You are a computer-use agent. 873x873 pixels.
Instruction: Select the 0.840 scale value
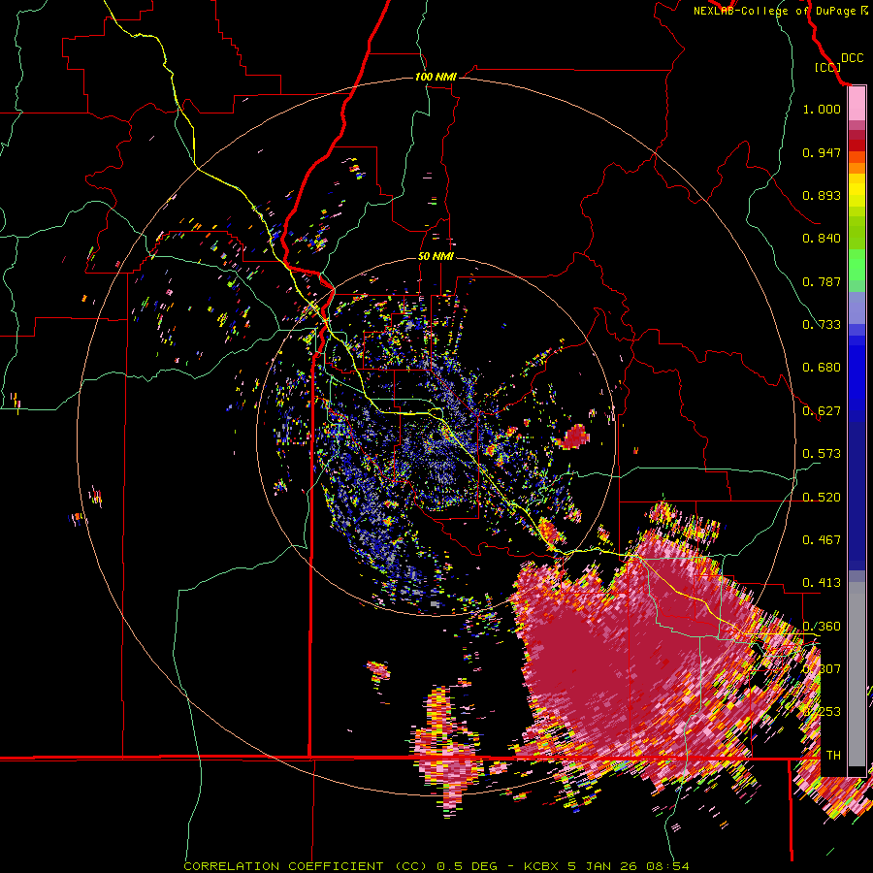[822, 239]
